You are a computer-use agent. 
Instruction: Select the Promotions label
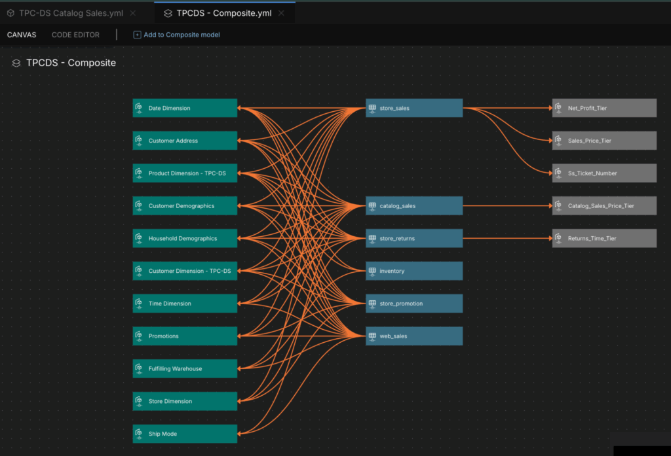coord(163,336)
